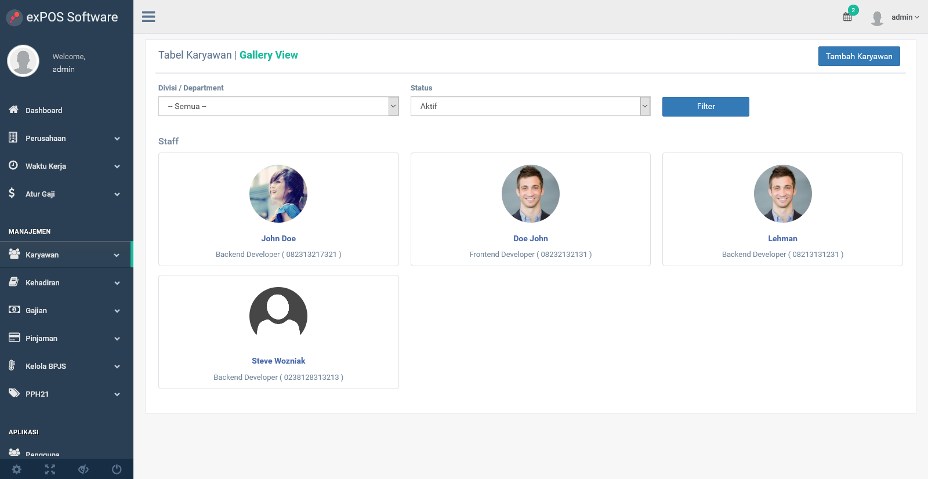Expand the Kelola BPJS menu chevron
The width and height of the screenshot is (928, 479).
click(117, 366)
